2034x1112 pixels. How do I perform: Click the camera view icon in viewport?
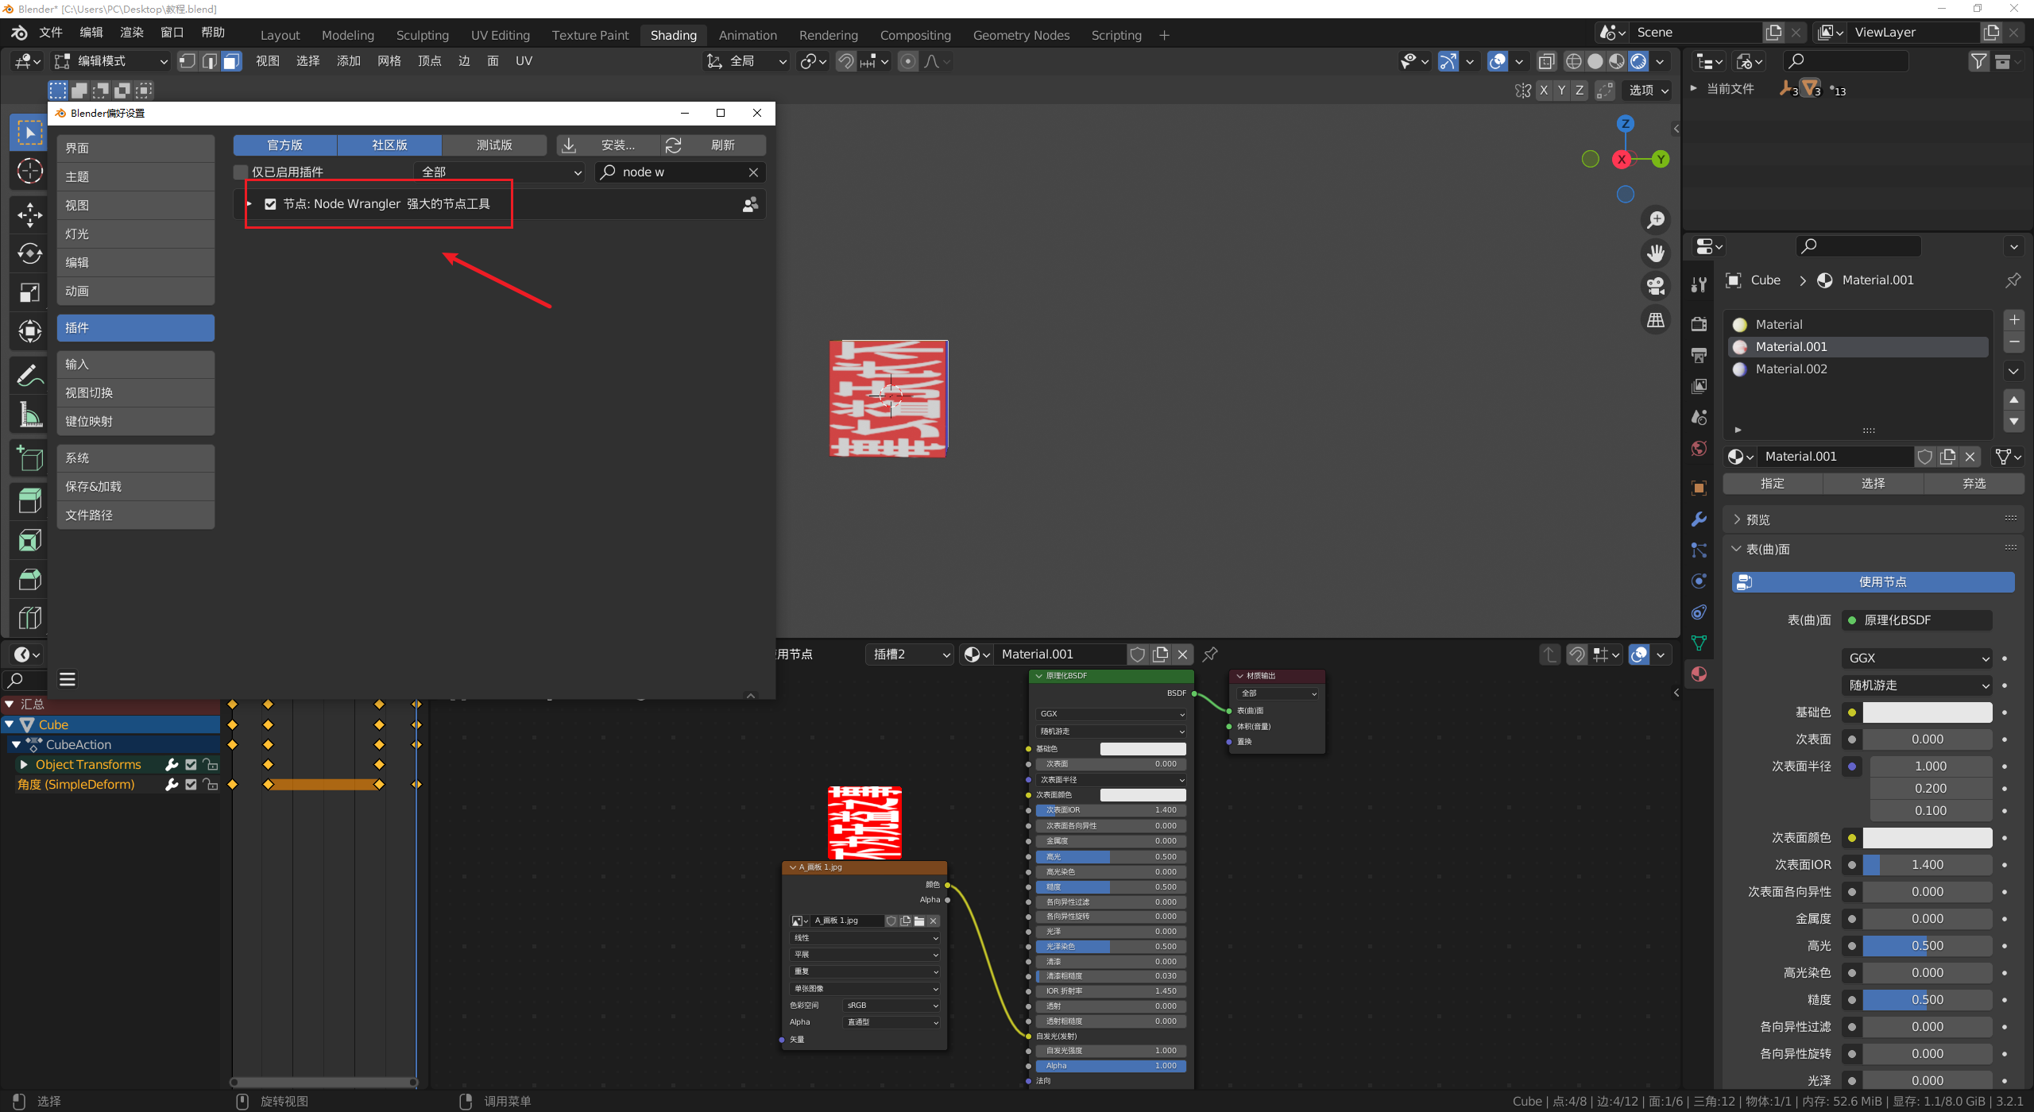[1655, 286]
